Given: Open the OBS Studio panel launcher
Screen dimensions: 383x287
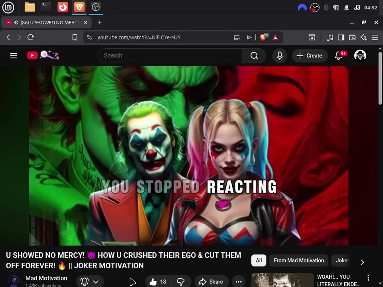Looking at the screenshot, I should [95, 7].
